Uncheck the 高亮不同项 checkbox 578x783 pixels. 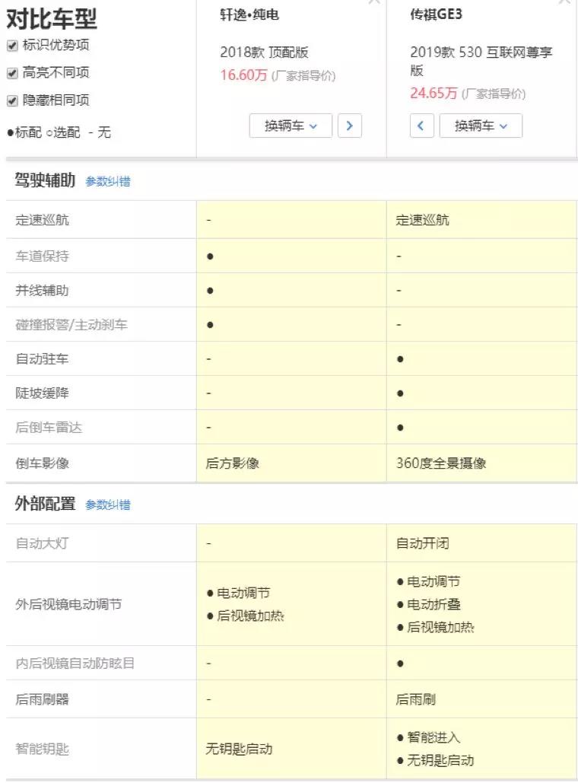pos(12,73)
